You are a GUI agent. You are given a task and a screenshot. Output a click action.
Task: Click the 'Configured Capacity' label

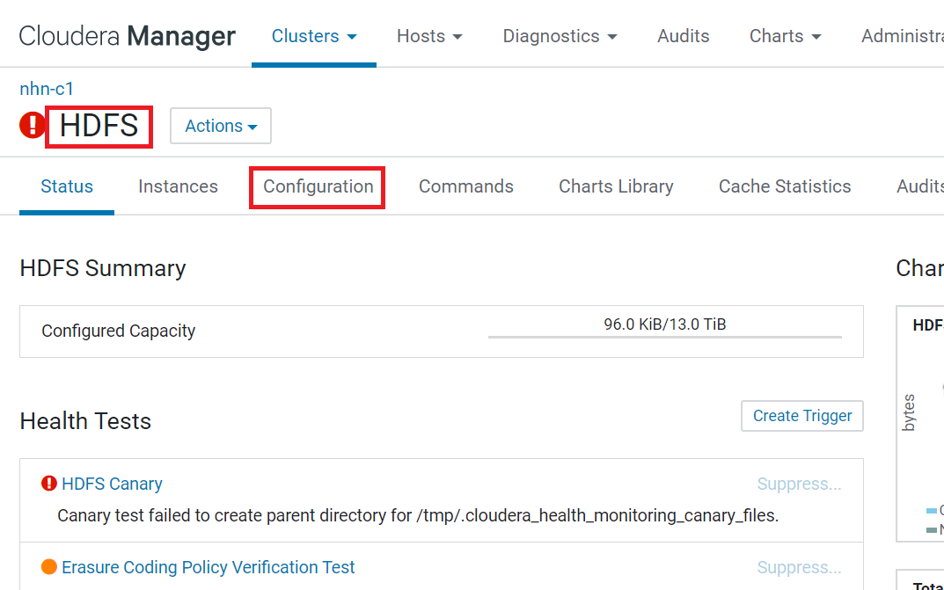click(x=119, y=331)
